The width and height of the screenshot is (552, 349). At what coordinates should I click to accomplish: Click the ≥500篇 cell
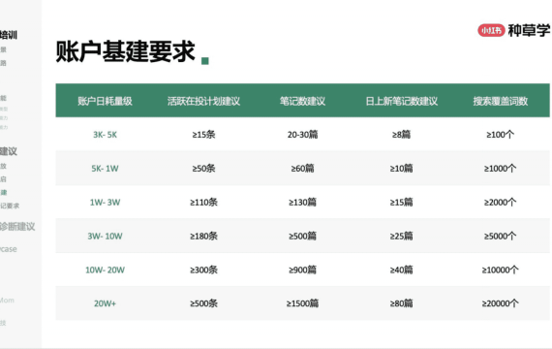point(303,237)
